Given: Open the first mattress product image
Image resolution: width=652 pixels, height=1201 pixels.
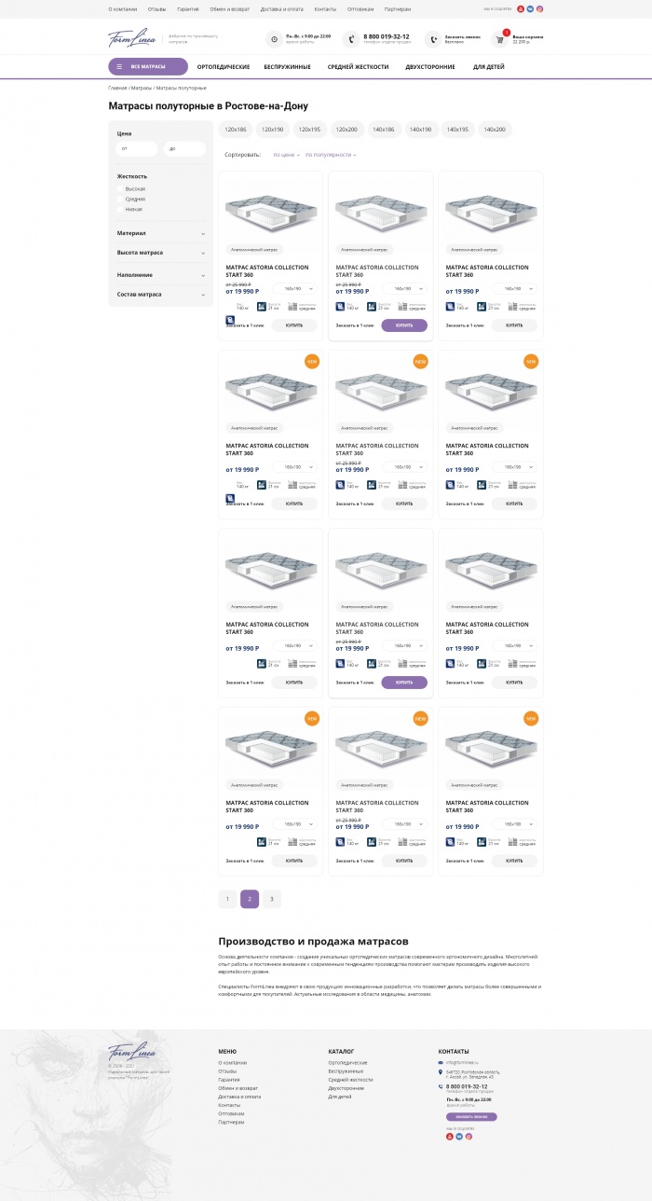Looking at the screenshot, I should point(270,212).
